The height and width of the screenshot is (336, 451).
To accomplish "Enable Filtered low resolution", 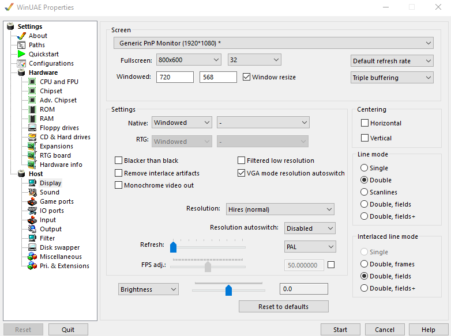I will tap(241, 160).
